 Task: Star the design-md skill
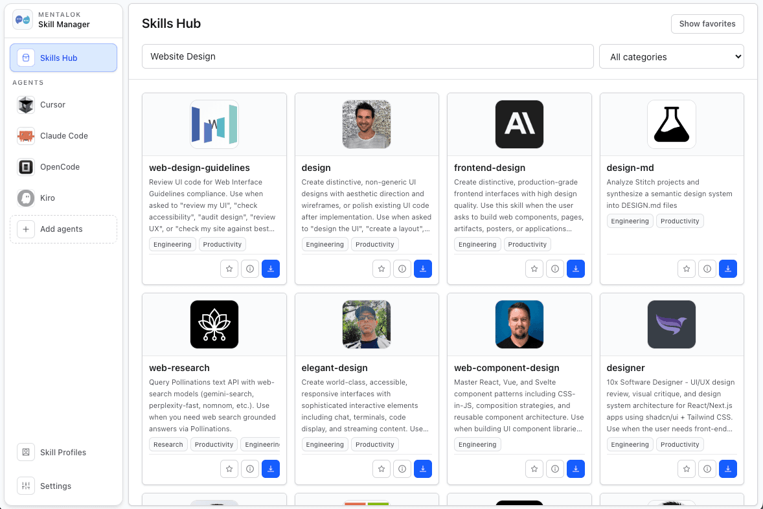pyautogui.click(x=687, y=269)
